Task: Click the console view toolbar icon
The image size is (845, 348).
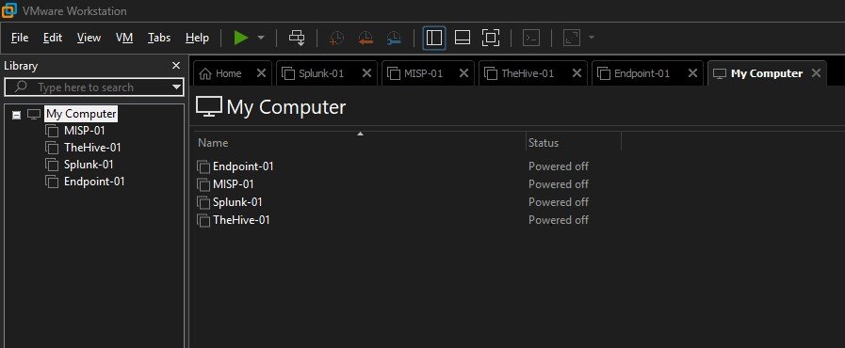Action: pos(531,38)
